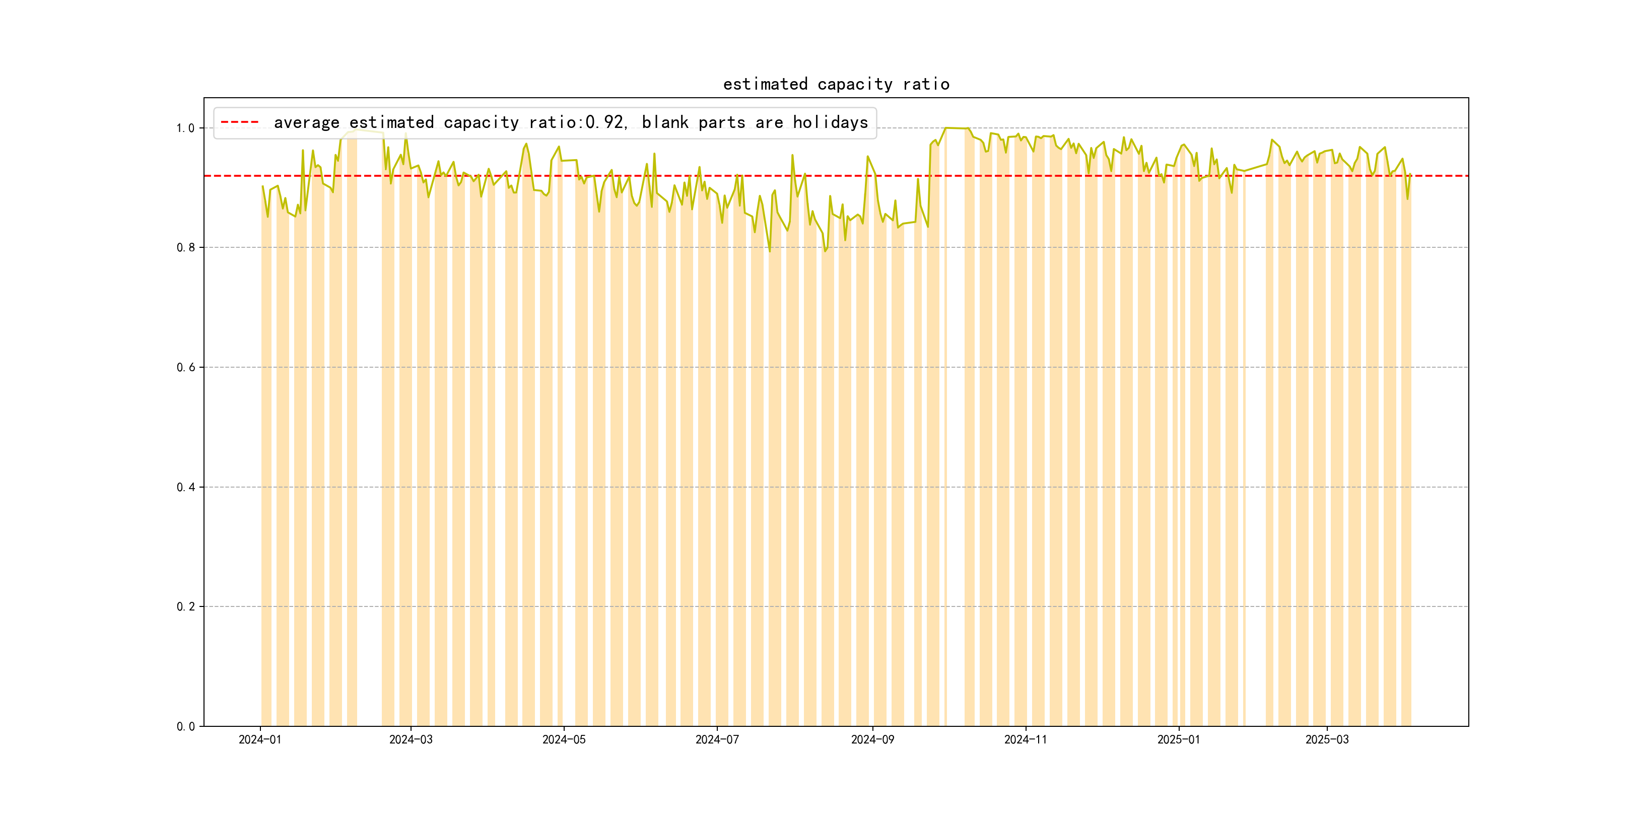This screenshot has width=1632, height=816.
Task: Click the 2025-01 x-axis label
Action: 1178,739
